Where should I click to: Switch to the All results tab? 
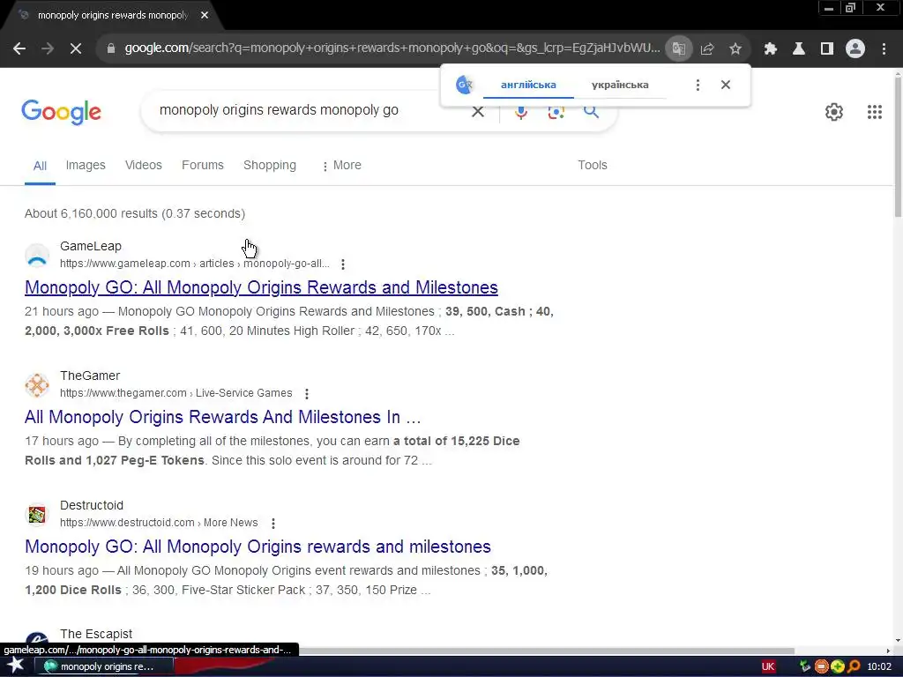coord(40,166)
